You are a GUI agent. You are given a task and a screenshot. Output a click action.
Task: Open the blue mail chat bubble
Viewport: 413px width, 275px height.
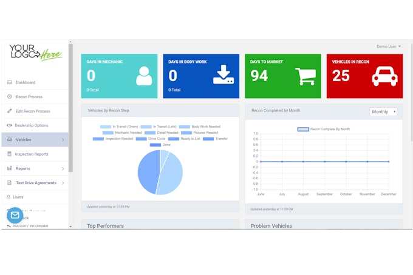point(15,215)
